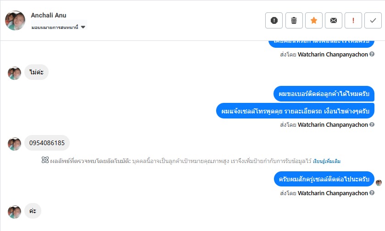This screenshot has height=231, width=385.
Task: Click the Anchali Anu contact name
Action: (49, 15)
